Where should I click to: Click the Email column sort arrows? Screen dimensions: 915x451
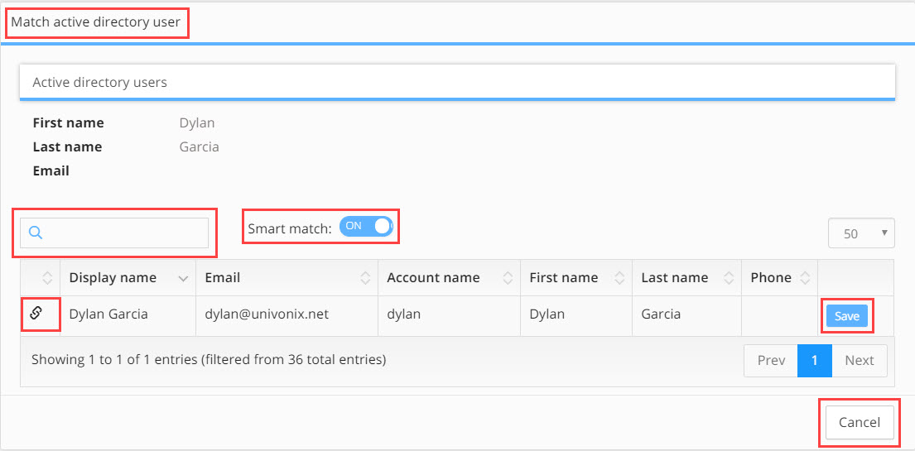pos(365,278)
